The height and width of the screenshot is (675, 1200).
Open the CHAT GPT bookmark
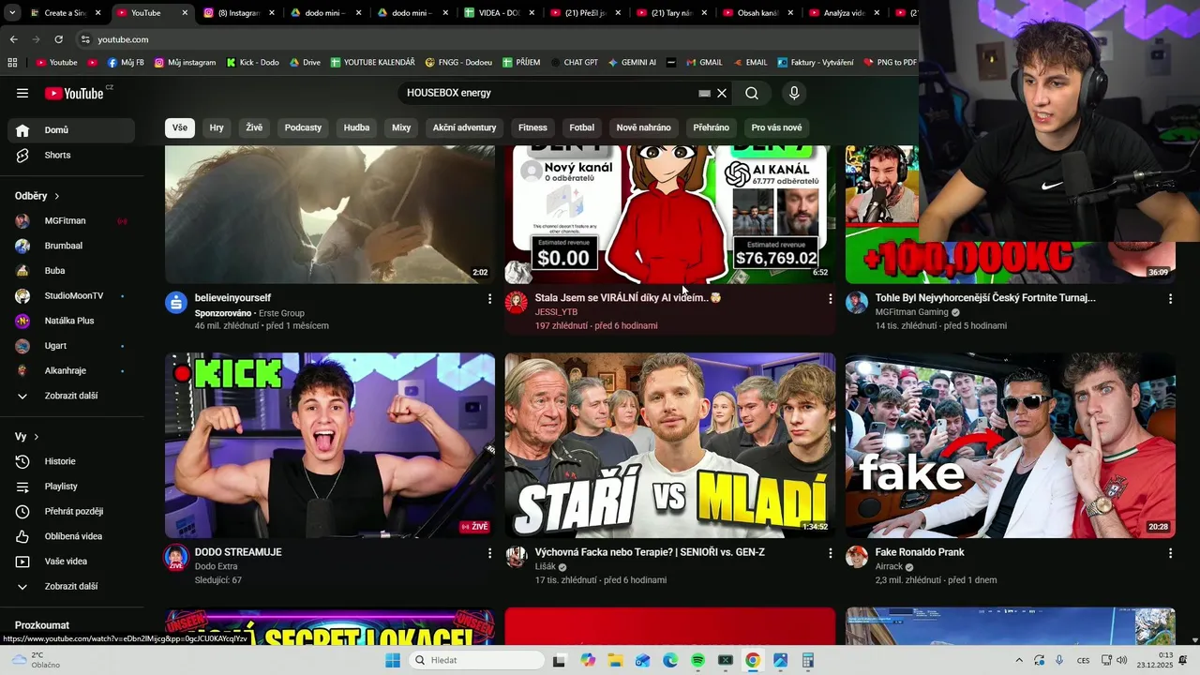pos(574,63)
